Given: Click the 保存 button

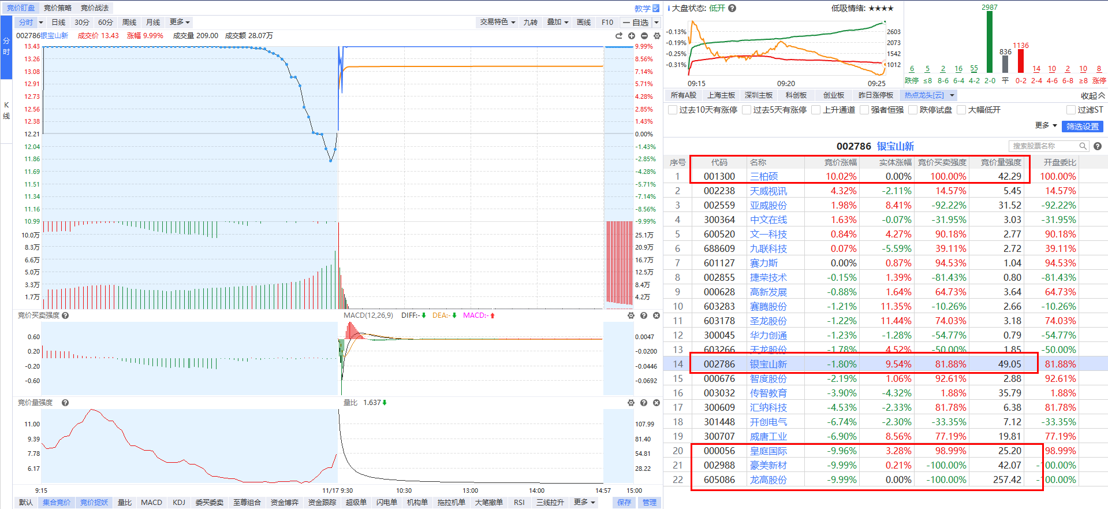Looking at the screenshot, I should (624, 503).
